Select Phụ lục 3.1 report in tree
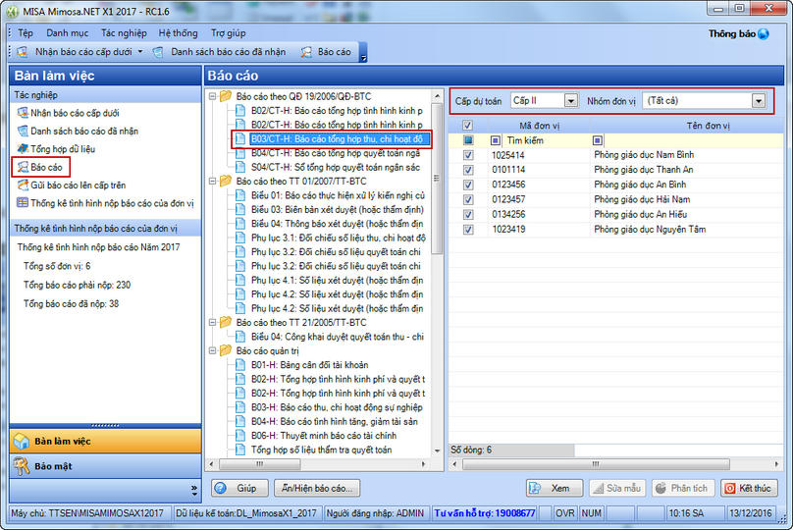Screen dimensions: 793x530 point(339,238)
